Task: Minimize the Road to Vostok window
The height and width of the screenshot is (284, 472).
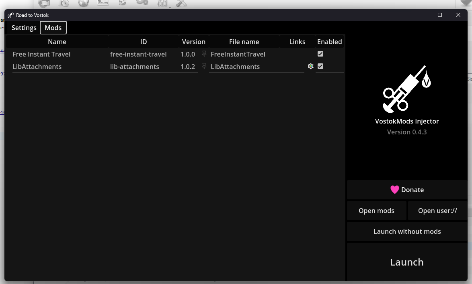Action: 422,15
